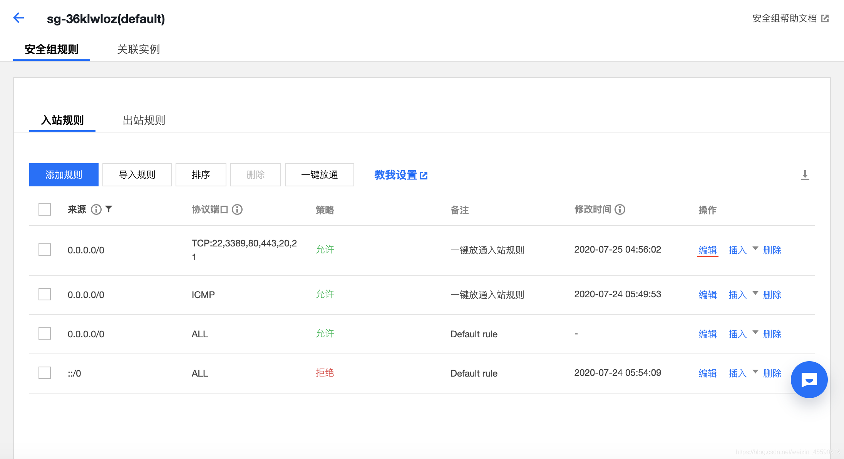Click the TCP:22,3389,80,443,20,21 port cell
Image resolution: width=844 pixels, height=459 pixels.
(x=244, y=250)
